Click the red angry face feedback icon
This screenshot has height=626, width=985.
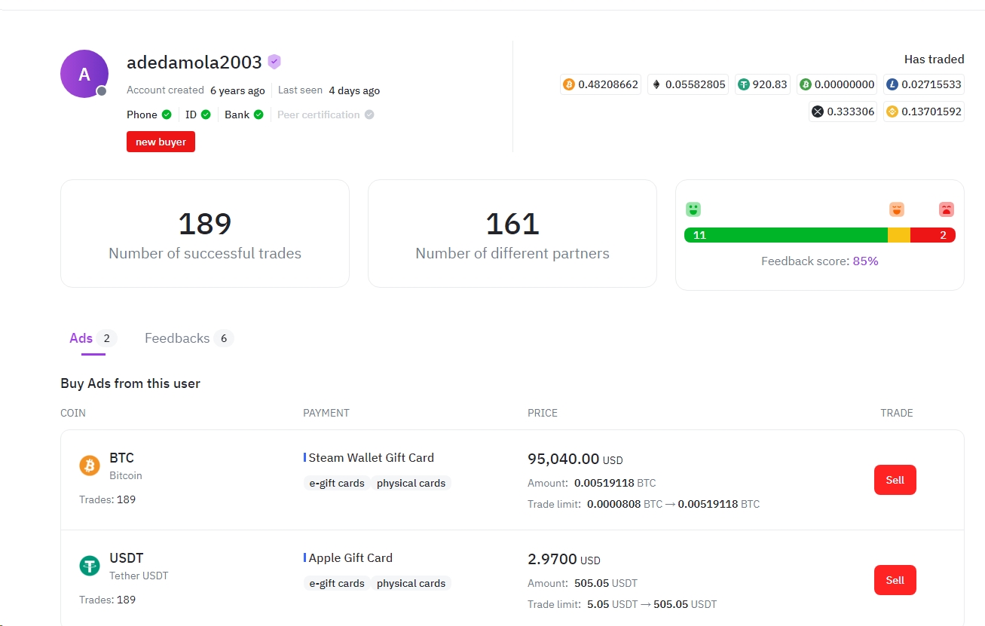click(x=946, y=209)
